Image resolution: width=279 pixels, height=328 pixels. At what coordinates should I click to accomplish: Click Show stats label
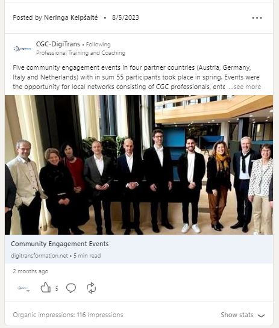pyautogui.click(x=237, y=315)
